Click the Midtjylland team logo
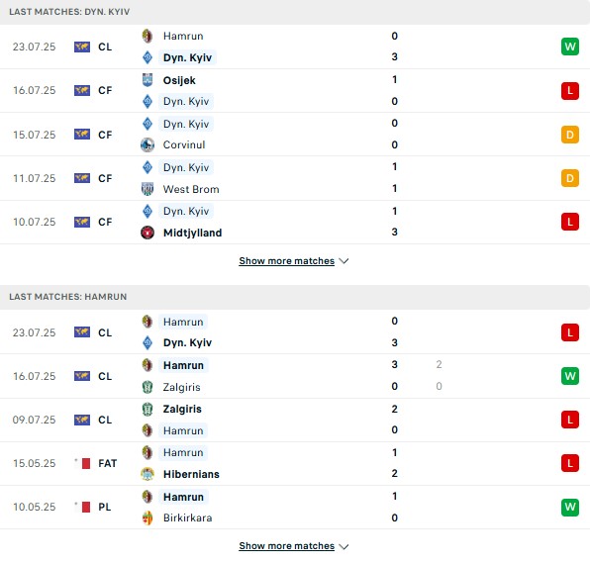 (x=147, y=233)
